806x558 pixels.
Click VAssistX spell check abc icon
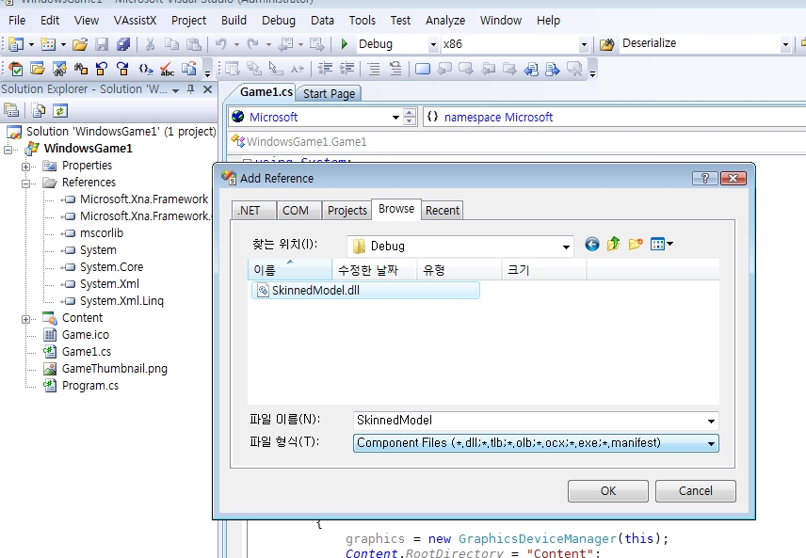(167, 69)
